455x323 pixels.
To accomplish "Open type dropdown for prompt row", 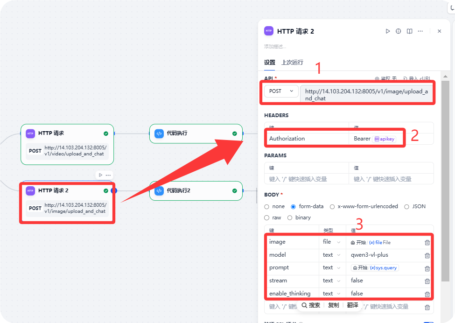I will [332, 267].
